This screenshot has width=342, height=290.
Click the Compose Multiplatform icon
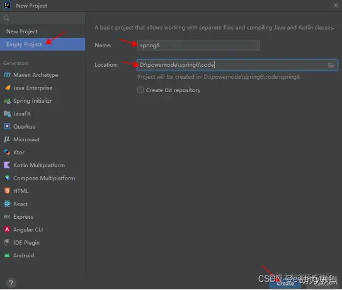(x=7, y=178)
